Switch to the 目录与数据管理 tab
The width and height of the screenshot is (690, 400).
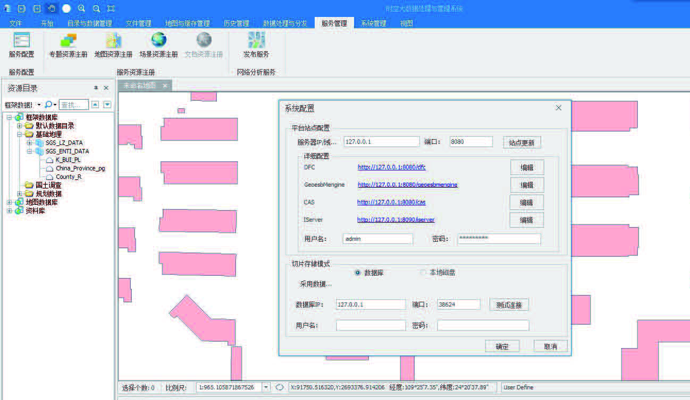pyautogui.click(x=89, y=23)
